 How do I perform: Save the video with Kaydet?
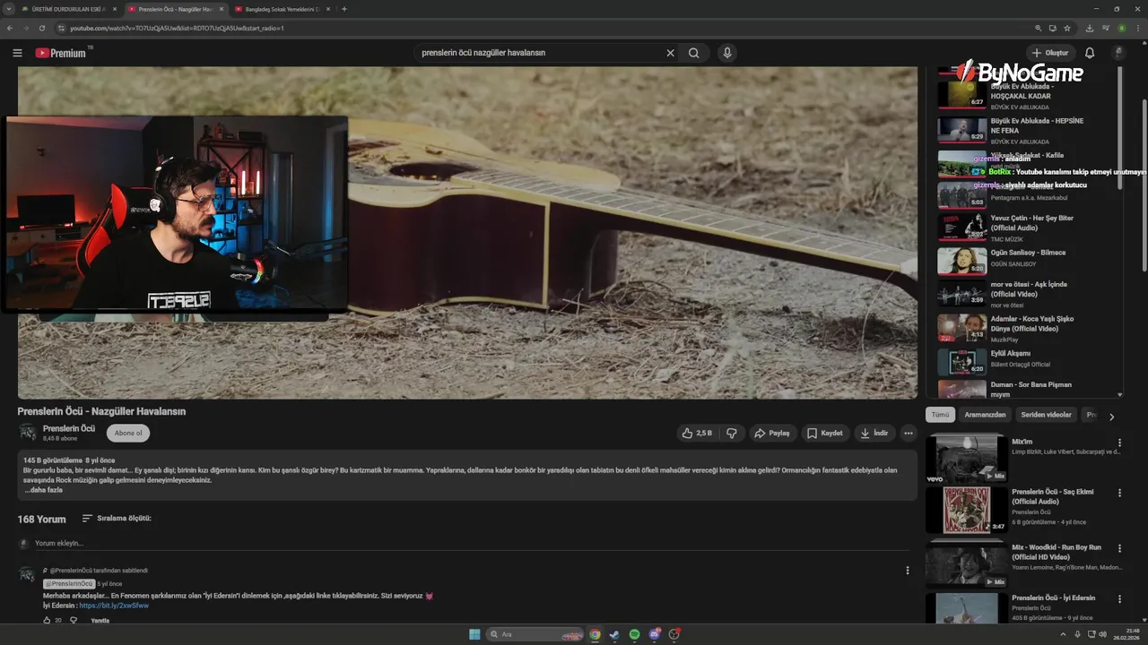coord(825,433)
